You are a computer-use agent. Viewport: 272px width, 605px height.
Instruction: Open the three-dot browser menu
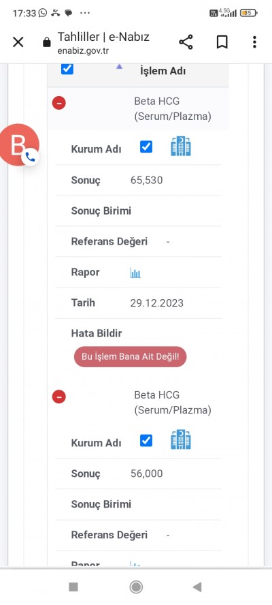pyautogui.click(x=254, y=42)
